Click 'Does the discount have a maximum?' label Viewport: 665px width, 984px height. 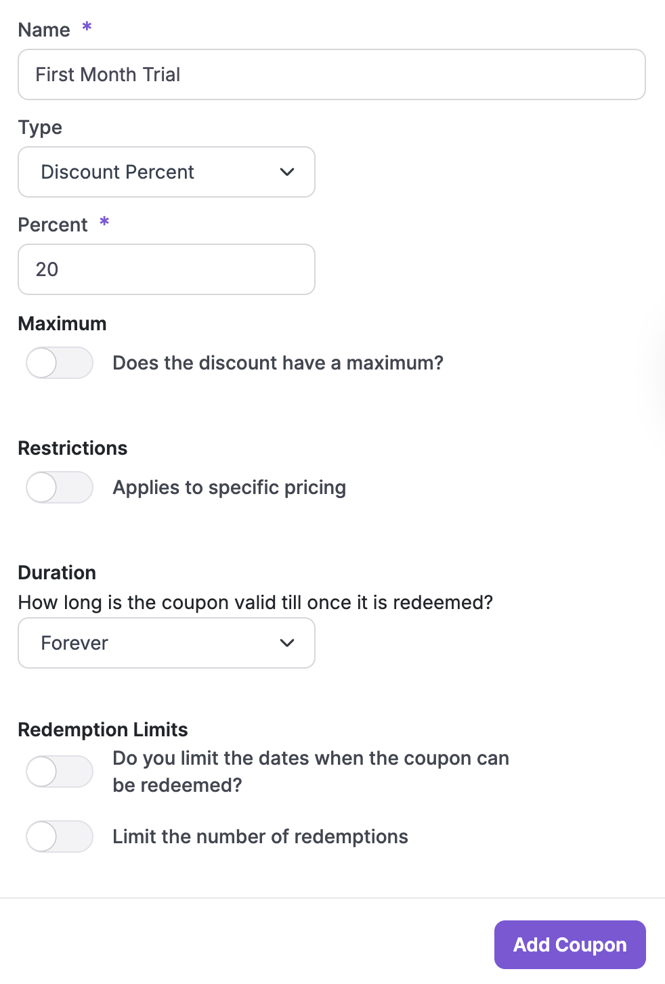(278, 363)
